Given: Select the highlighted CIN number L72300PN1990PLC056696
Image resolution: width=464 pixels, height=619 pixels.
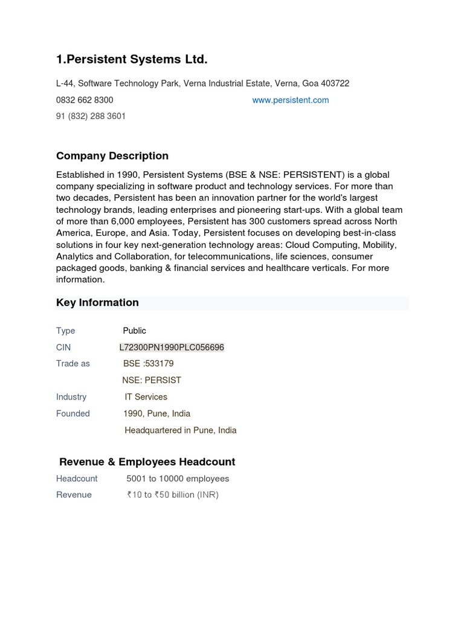Looking at the screenshot, I should [172, 348].
